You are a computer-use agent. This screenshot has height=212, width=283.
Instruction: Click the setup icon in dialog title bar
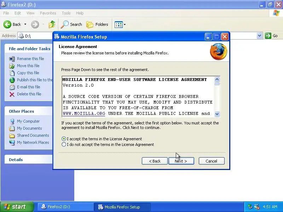(x=57, y=37)
